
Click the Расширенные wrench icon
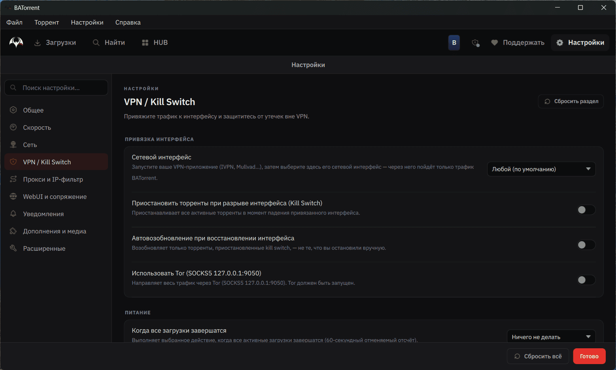coord(13,248)
